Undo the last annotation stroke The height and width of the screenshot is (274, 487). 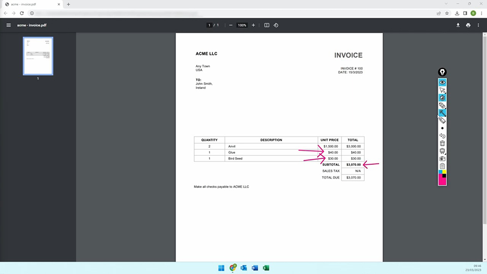[442, 136]
